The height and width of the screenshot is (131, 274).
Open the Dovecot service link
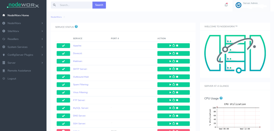78,53
